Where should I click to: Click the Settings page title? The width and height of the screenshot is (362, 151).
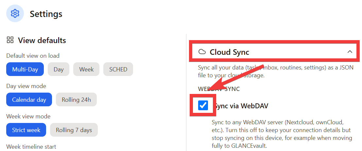[x=46, y=14]
